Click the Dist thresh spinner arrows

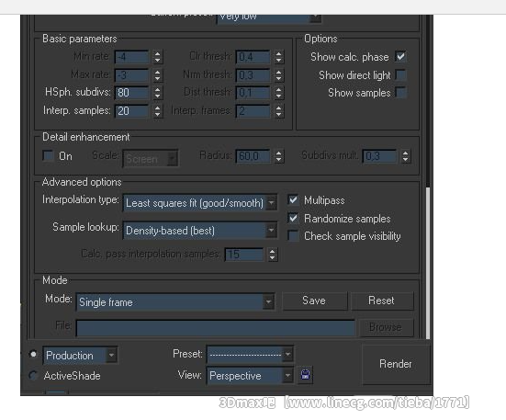pos(279,93)
